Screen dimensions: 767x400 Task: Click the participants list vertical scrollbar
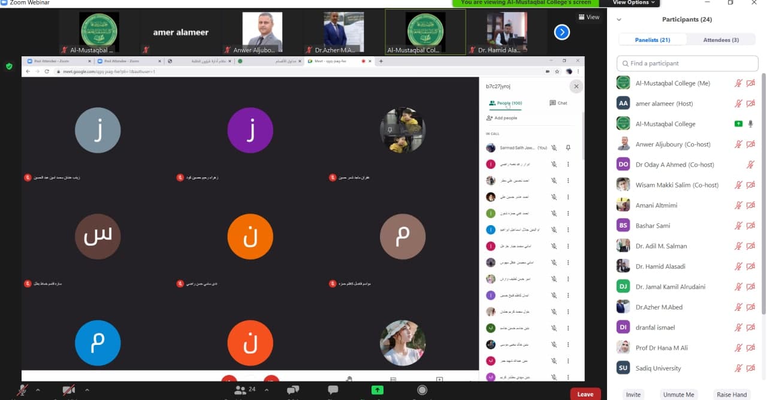coord(763,192)
